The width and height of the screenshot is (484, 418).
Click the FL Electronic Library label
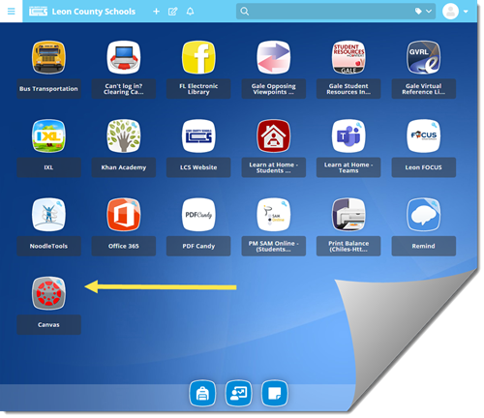point(198,89)
